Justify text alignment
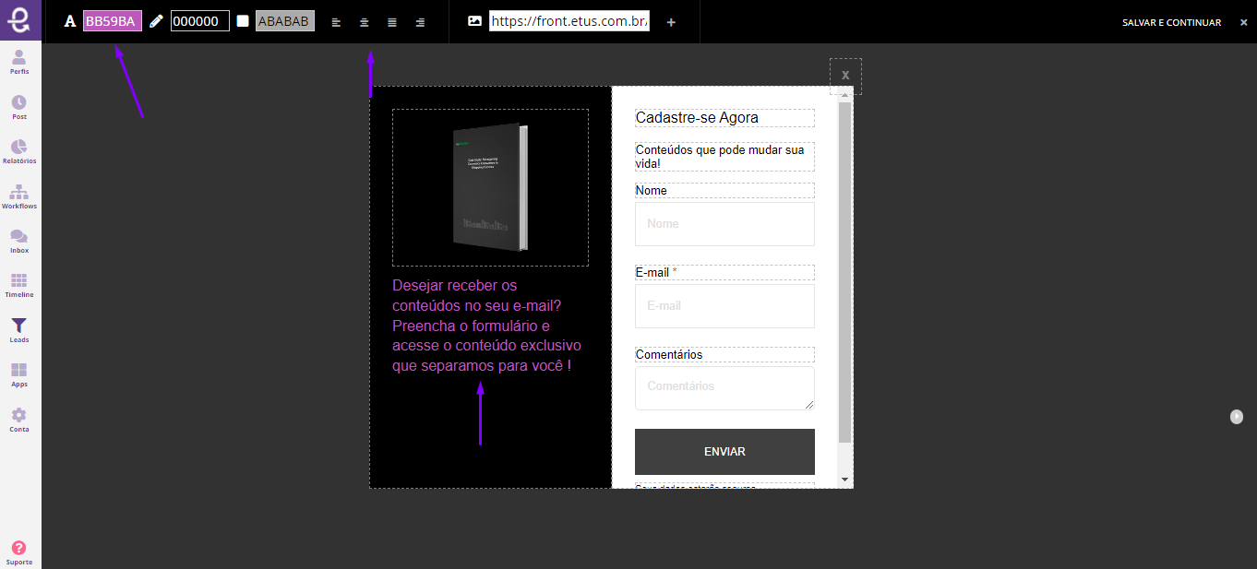 [392, 22]
